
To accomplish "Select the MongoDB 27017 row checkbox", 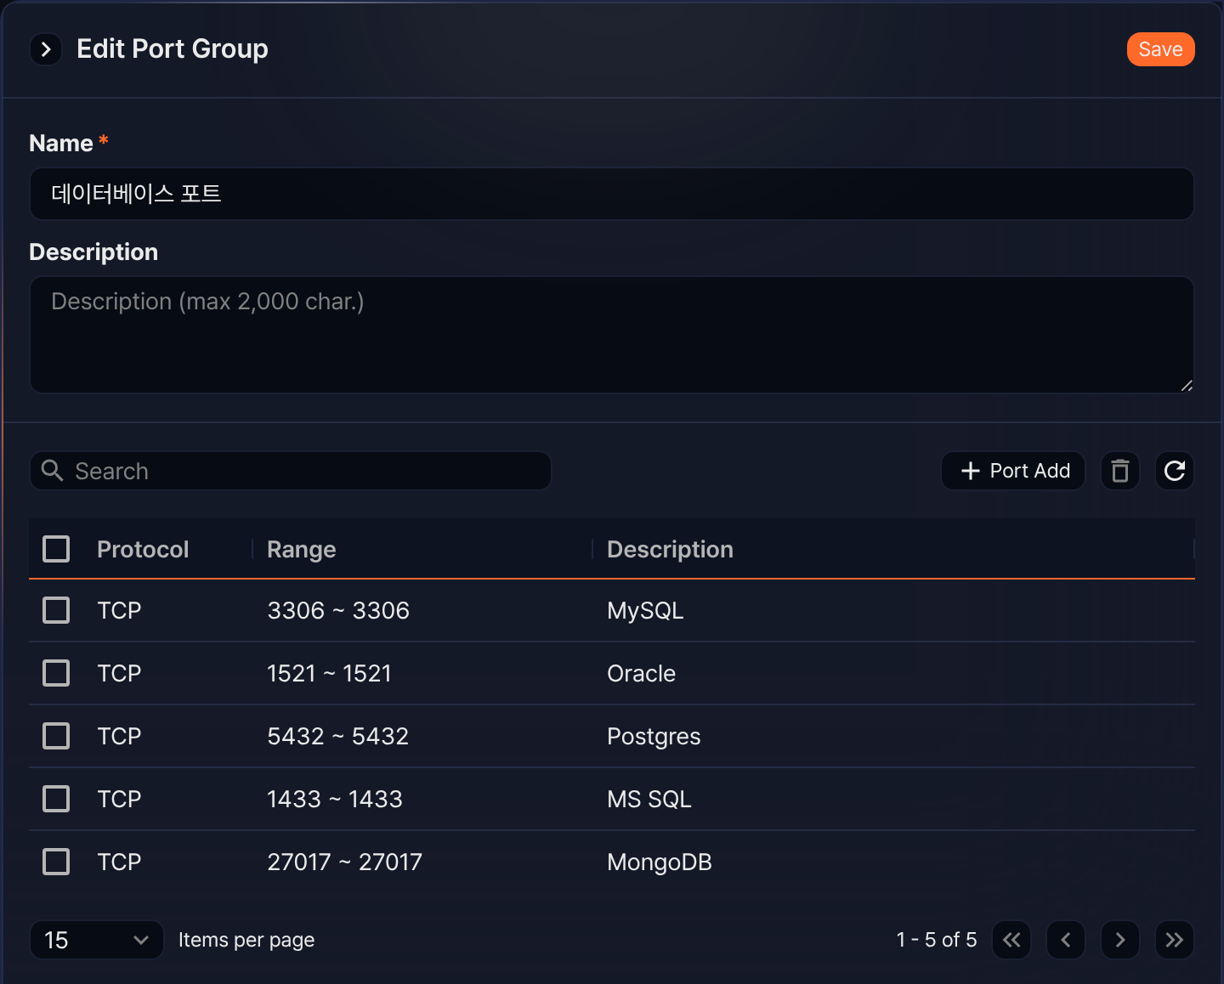I will (56, 862).
